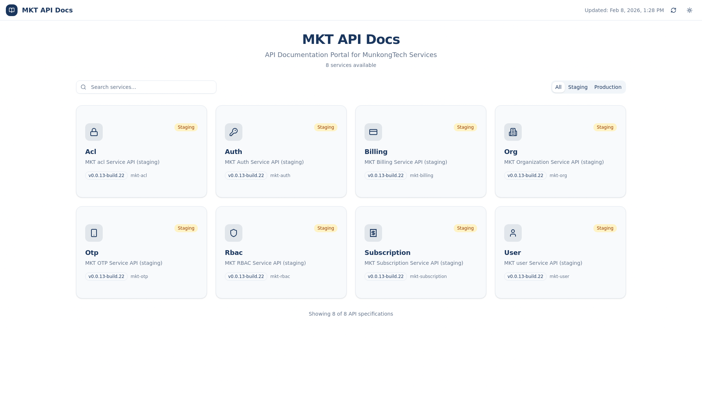Click the lock icon on Acl card

tap(94, 132)
